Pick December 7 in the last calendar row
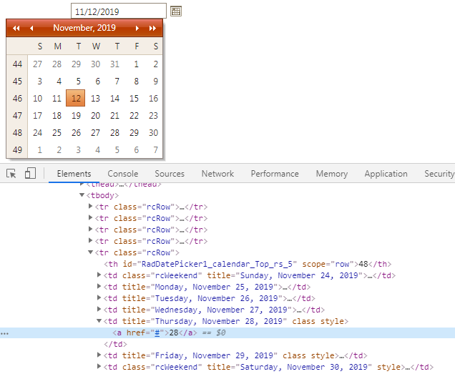 pyautogui.click(x=155, y=149)
